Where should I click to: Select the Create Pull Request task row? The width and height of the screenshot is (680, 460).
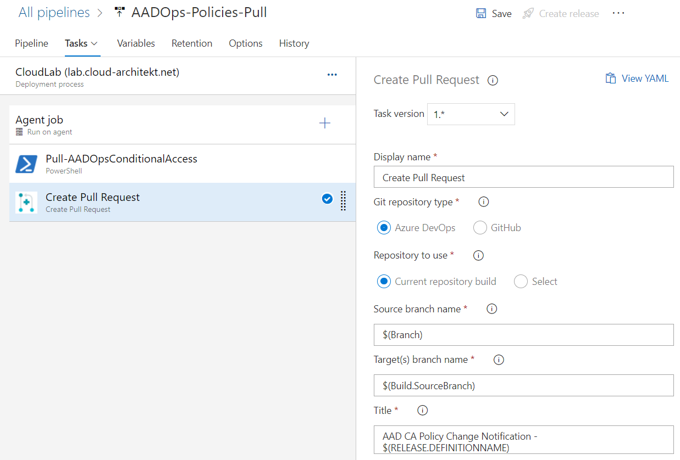point(183,203)
